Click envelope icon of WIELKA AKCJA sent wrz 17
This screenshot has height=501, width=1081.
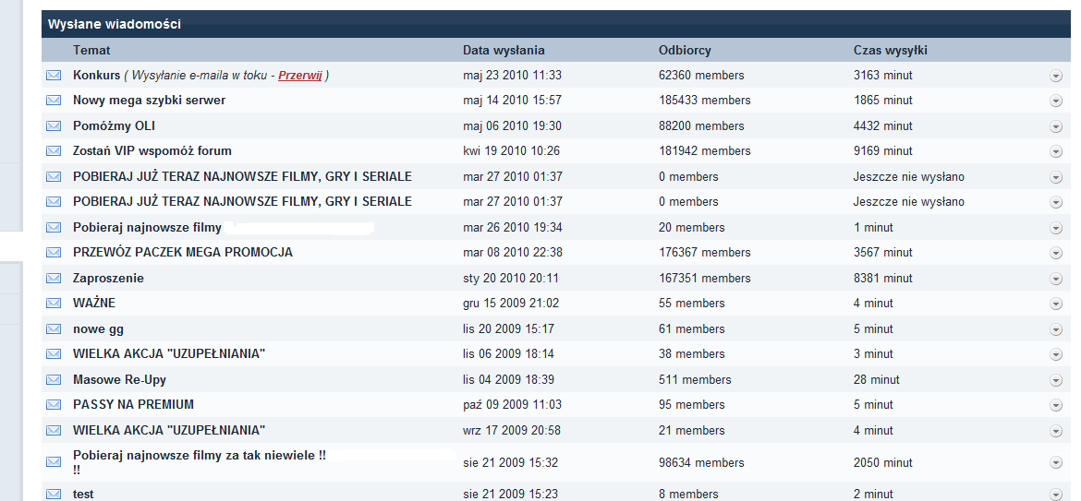(53, 431)
